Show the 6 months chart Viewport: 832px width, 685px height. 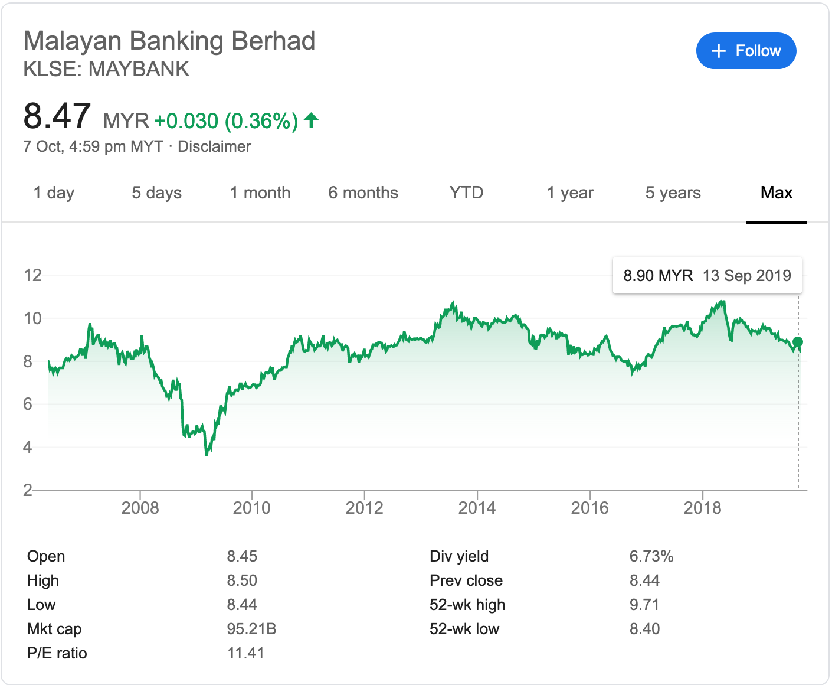tap(363, 193)
